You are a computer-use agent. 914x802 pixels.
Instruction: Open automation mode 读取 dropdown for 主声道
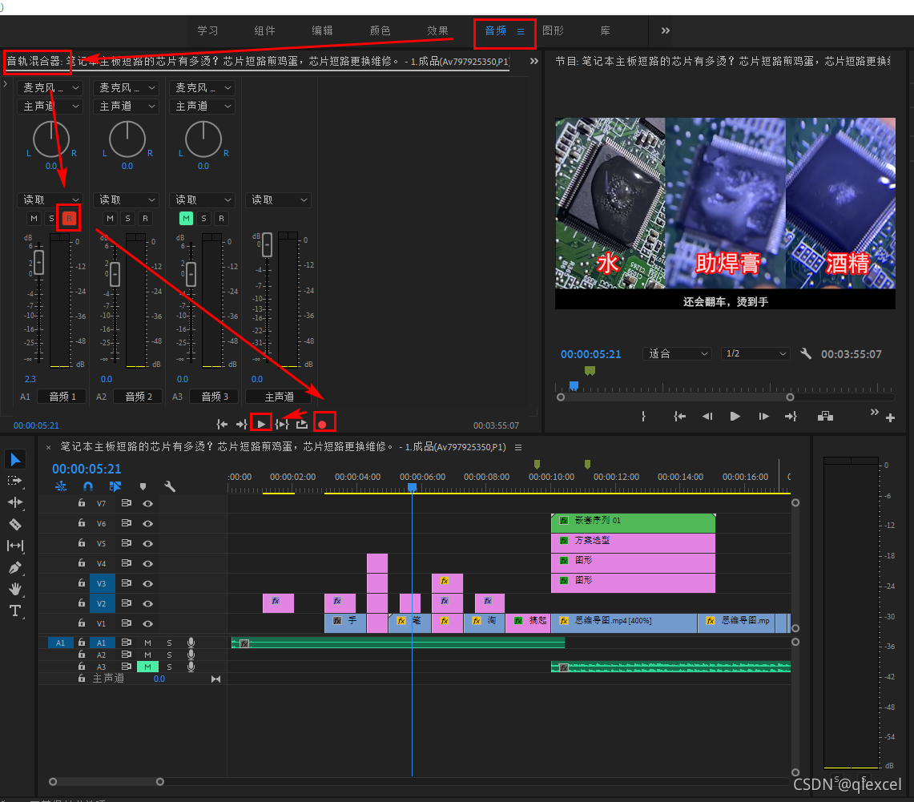click(279, 200)
